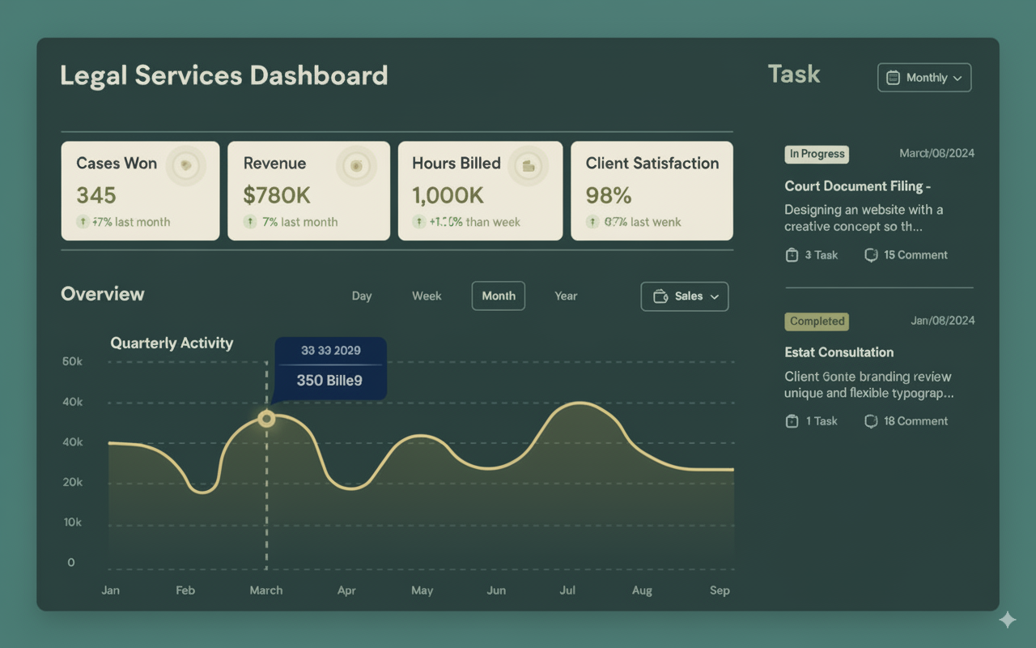Click the wallet icon in Sales dropdown
This screenshot has height=648, width=1036.
[x=660, y=296]
